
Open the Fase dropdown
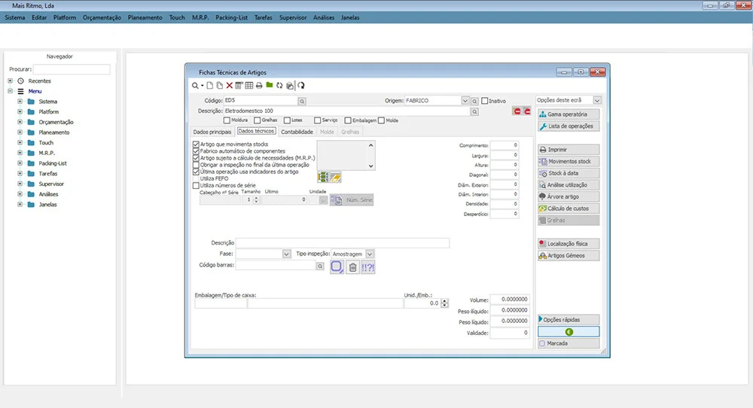pyautogui.click(x=286, y=254)
